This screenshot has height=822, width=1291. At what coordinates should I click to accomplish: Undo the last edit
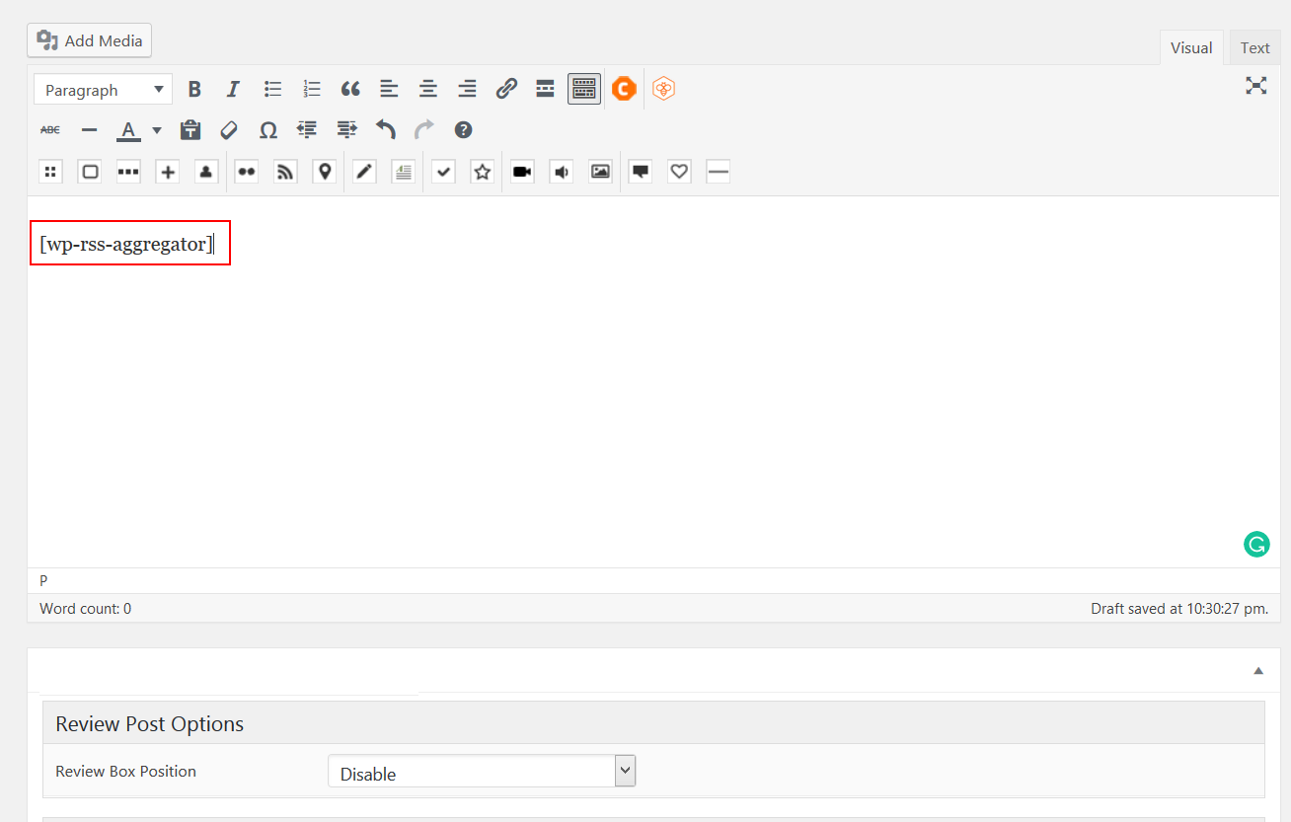[x=385, y=130]
